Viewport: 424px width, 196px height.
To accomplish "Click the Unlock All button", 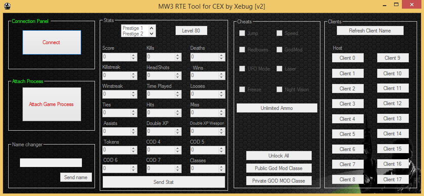I will [279, 155].
